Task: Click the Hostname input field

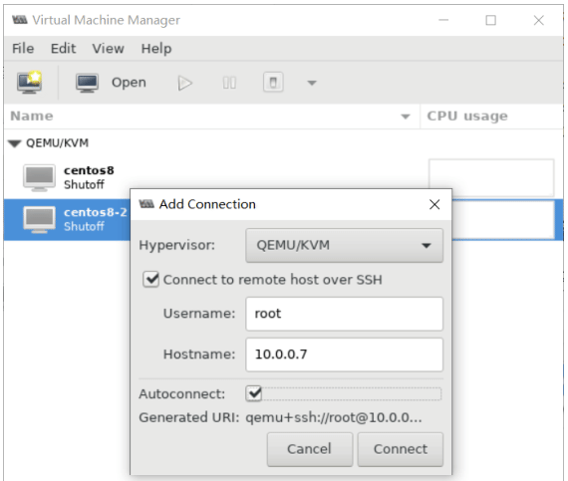Action: click(x=344, y=355)
